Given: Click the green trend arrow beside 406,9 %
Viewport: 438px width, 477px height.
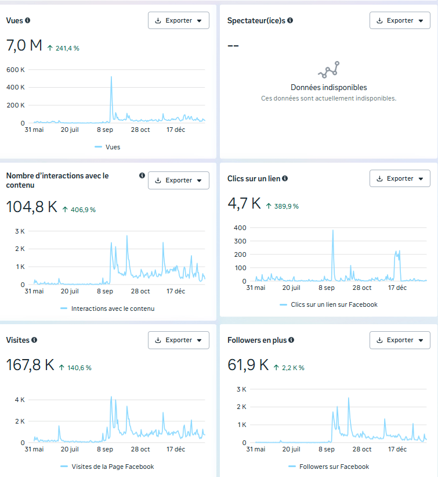Looking at the screenshot, I should coord(65,209).
